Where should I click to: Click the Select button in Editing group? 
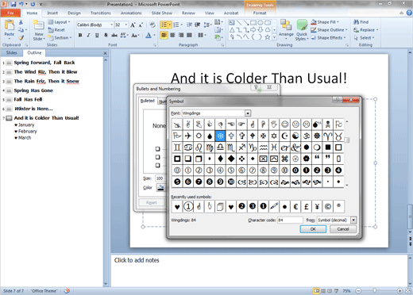[x=364, y=38]
